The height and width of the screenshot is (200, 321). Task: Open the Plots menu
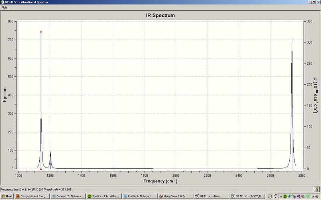click(4, 7)
